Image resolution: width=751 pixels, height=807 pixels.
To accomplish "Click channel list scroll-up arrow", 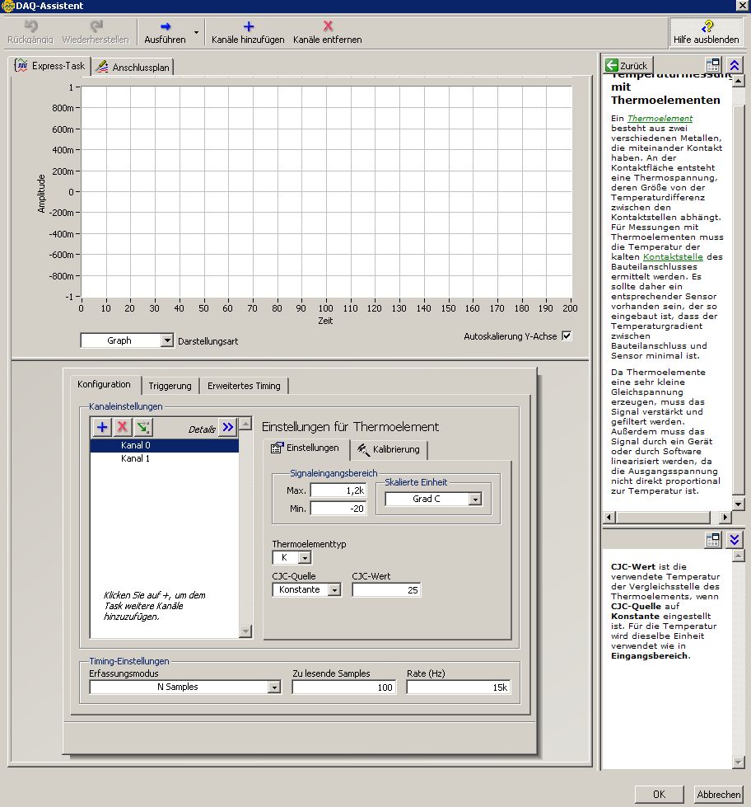I will 245,424.
